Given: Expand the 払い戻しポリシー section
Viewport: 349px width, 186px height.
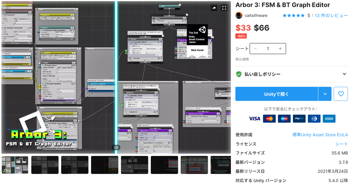Looking at the screenshot, I should pos(291,74).
